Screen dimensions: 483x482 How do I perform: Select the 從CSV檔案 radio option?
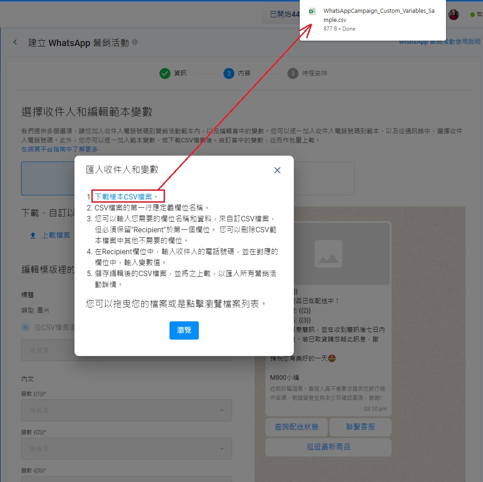(26, 327)
